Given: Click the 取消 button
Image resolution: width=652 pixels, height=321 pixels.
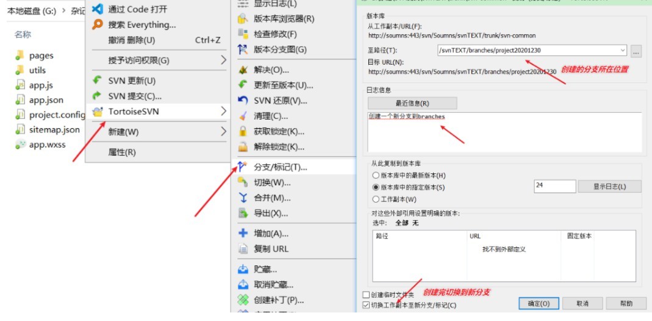Looking at the screenshot, I should (x=582, y=303).
